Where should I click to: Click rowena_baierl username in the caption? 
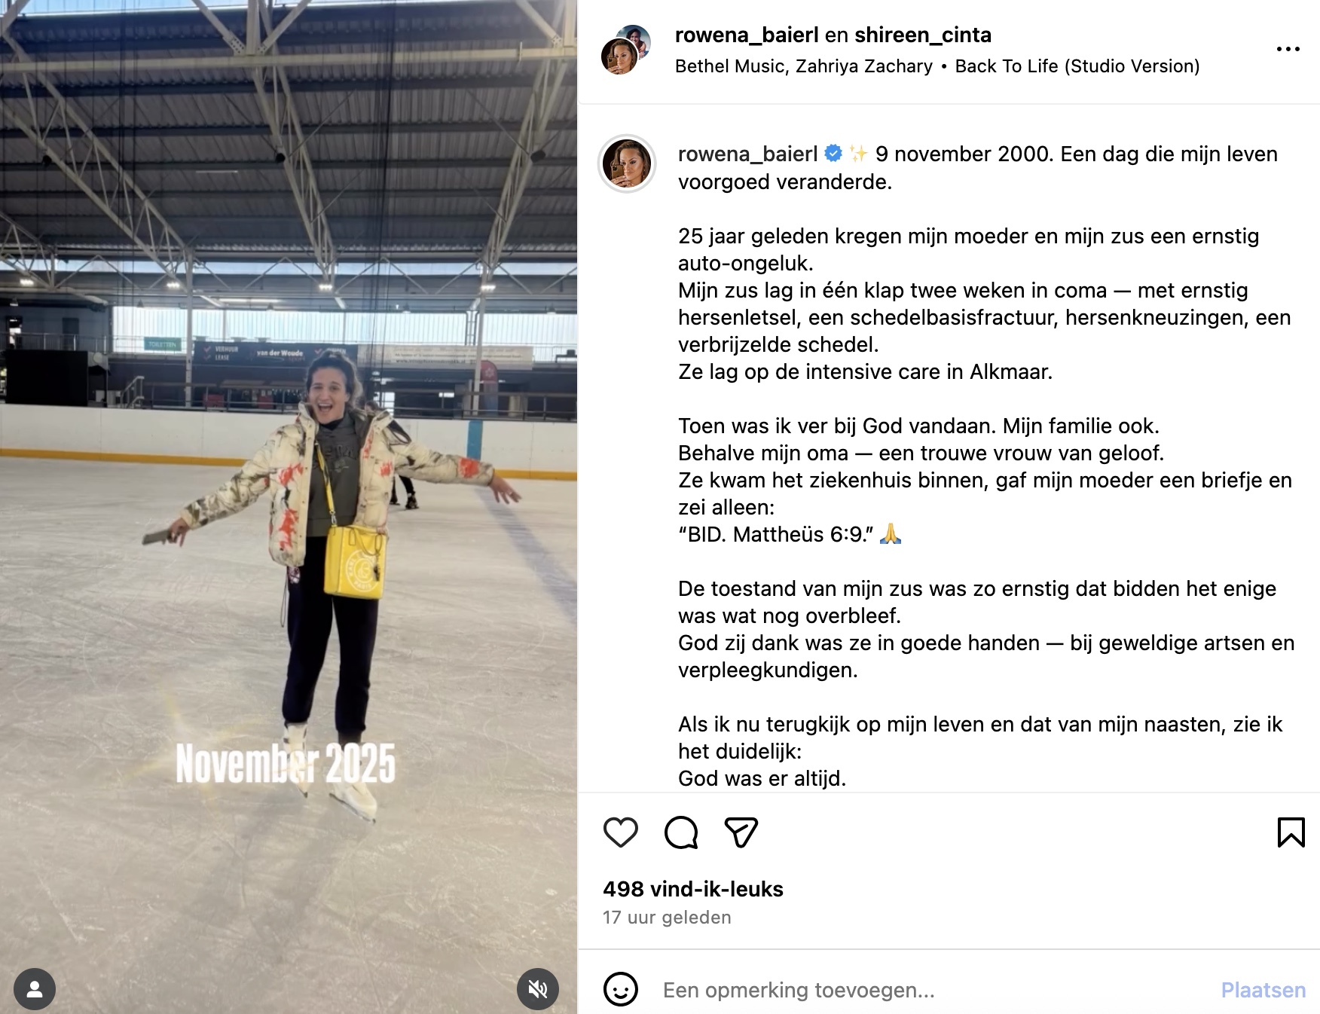(x=747, y=154)
